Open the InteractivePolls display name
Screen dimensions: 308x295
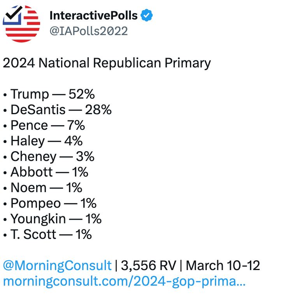pyautogui.click(x=93, y=15)
